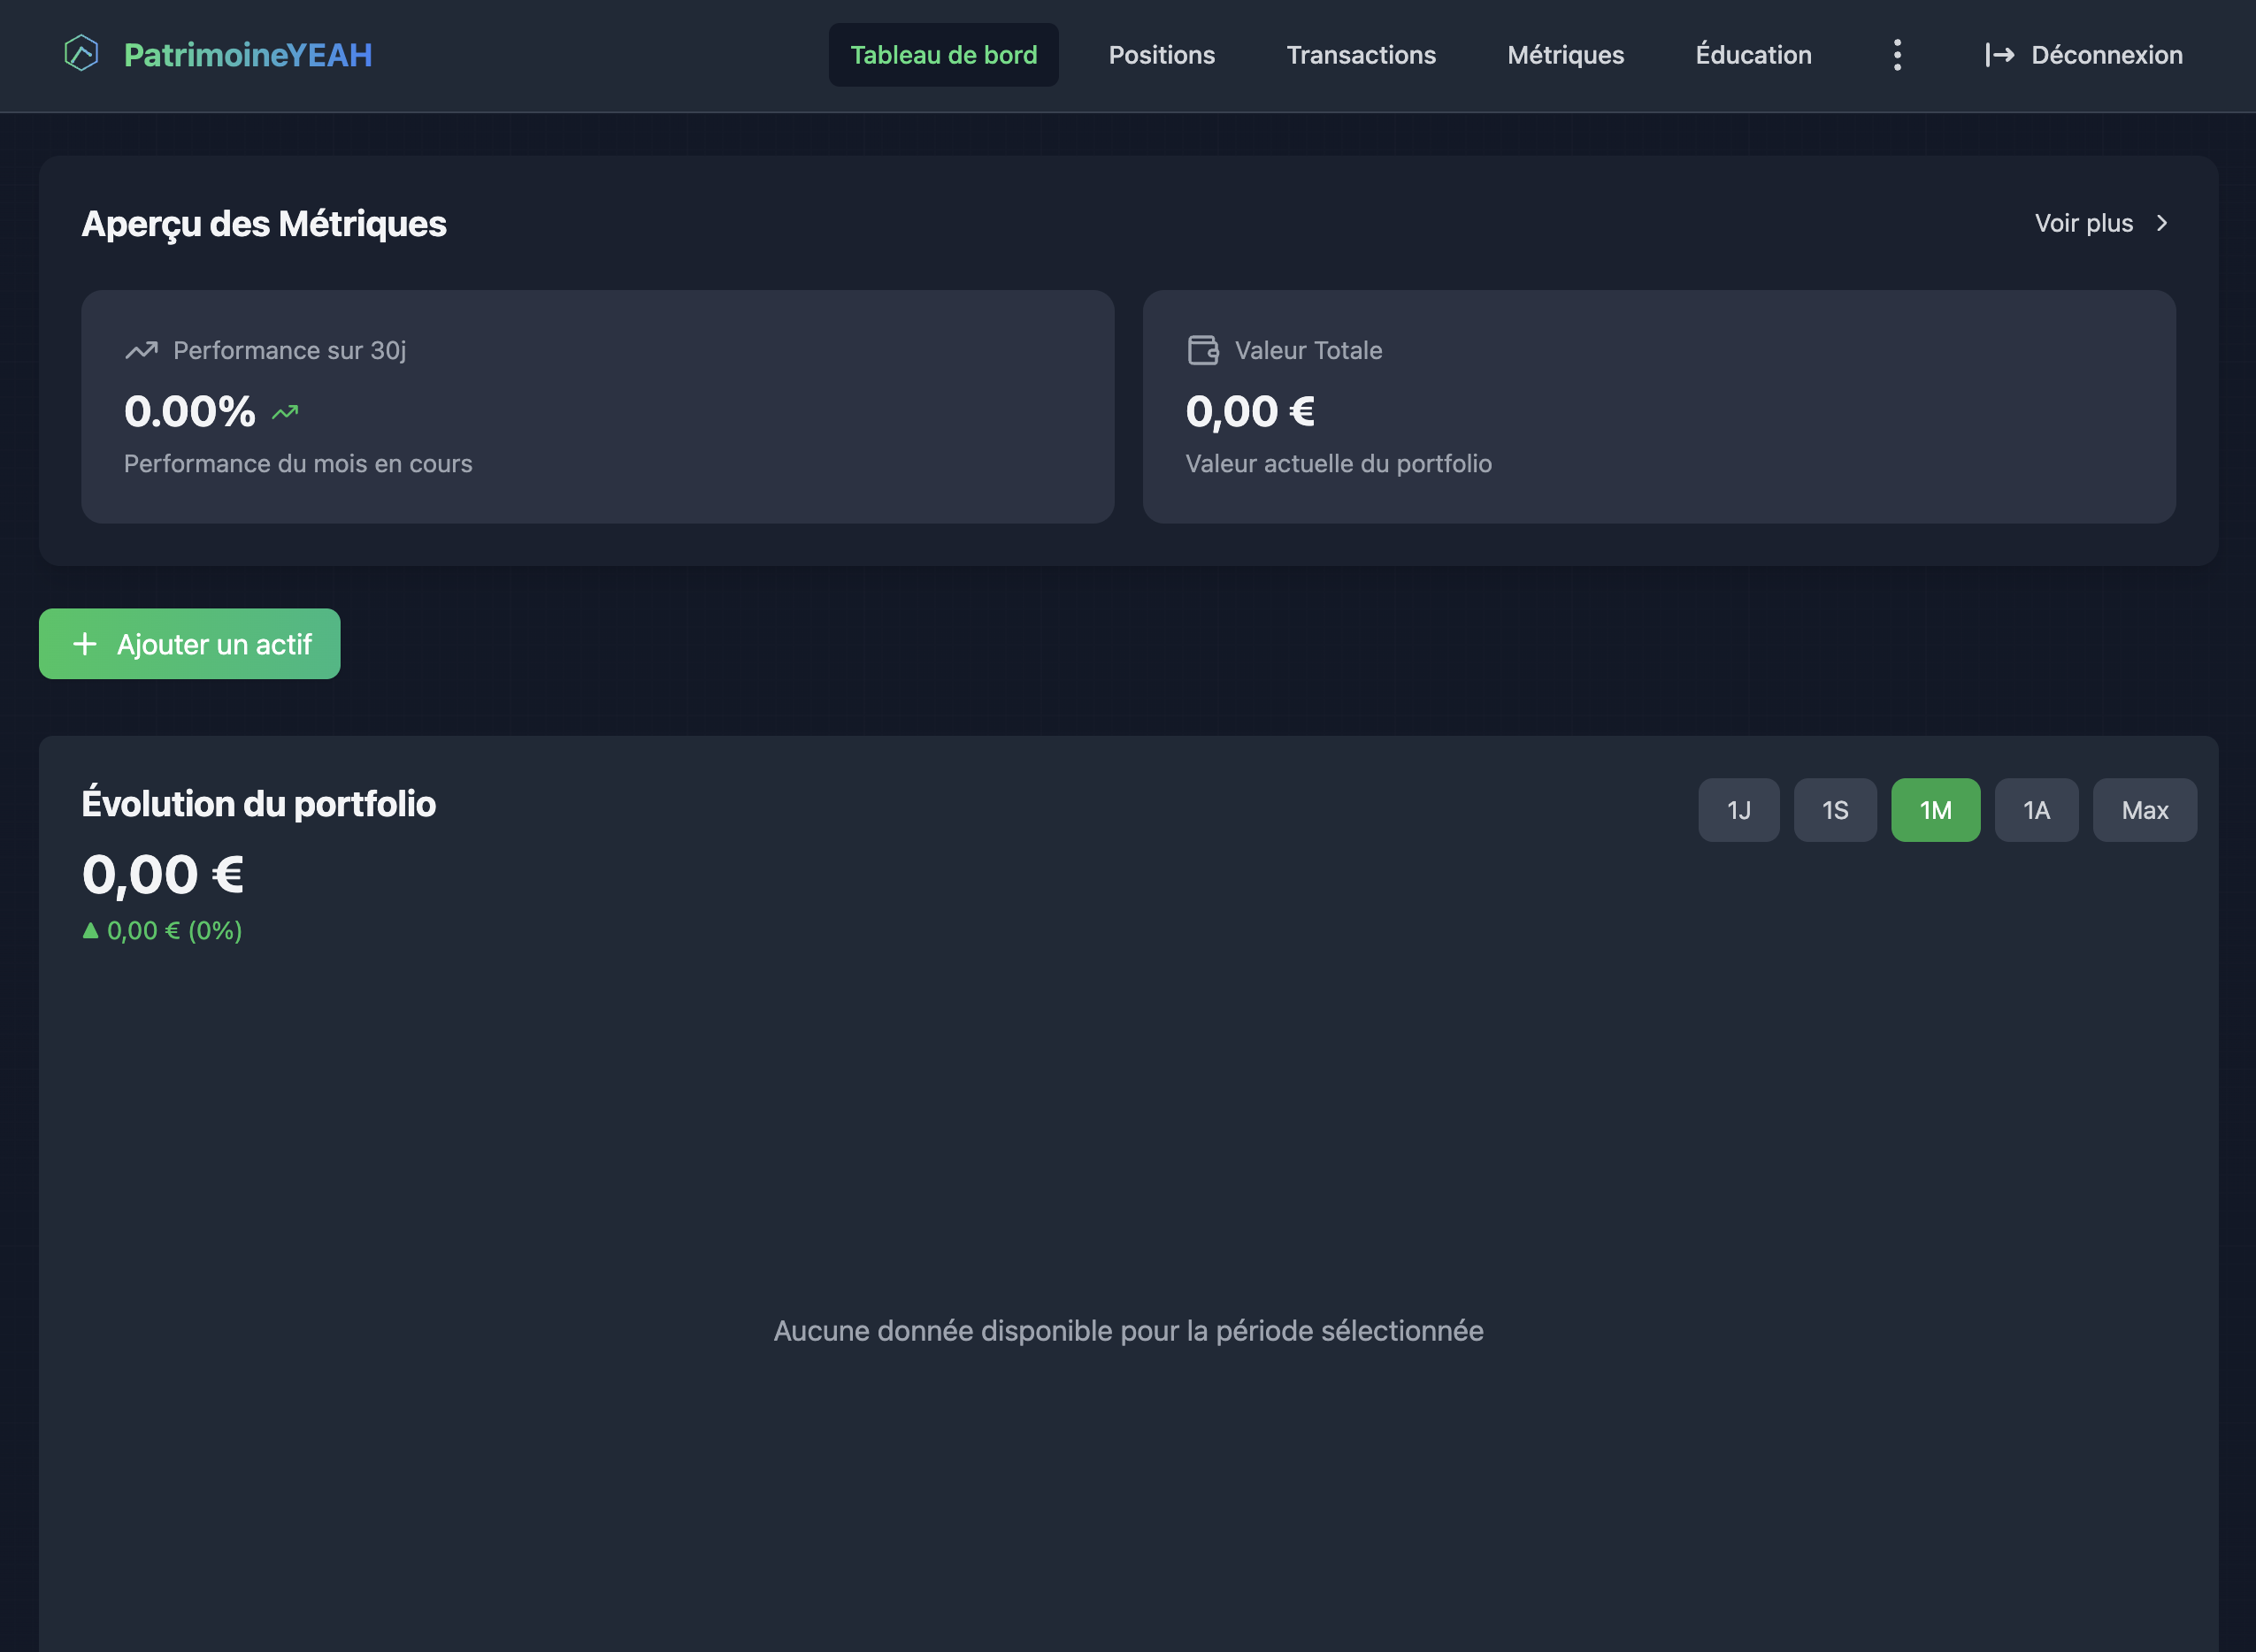
Task: Select the 1A period option
Action: click(2037, 810)
